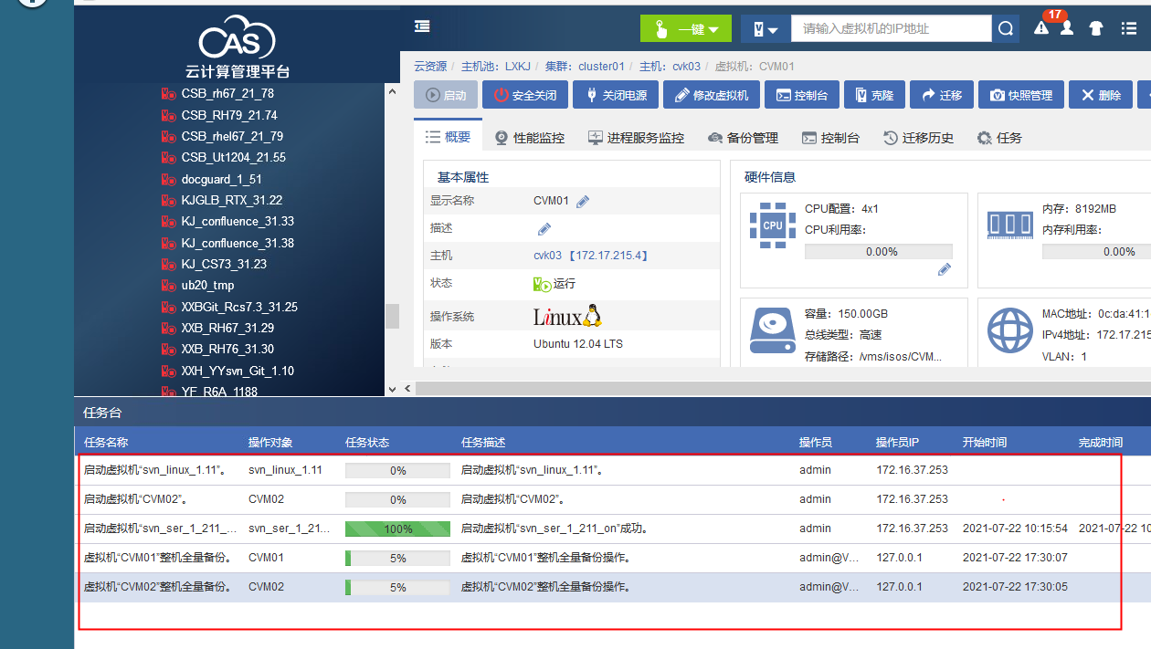Click the 开始时间 column header
The height and width of the screenshot is (649, 1151).
(985, 442)
